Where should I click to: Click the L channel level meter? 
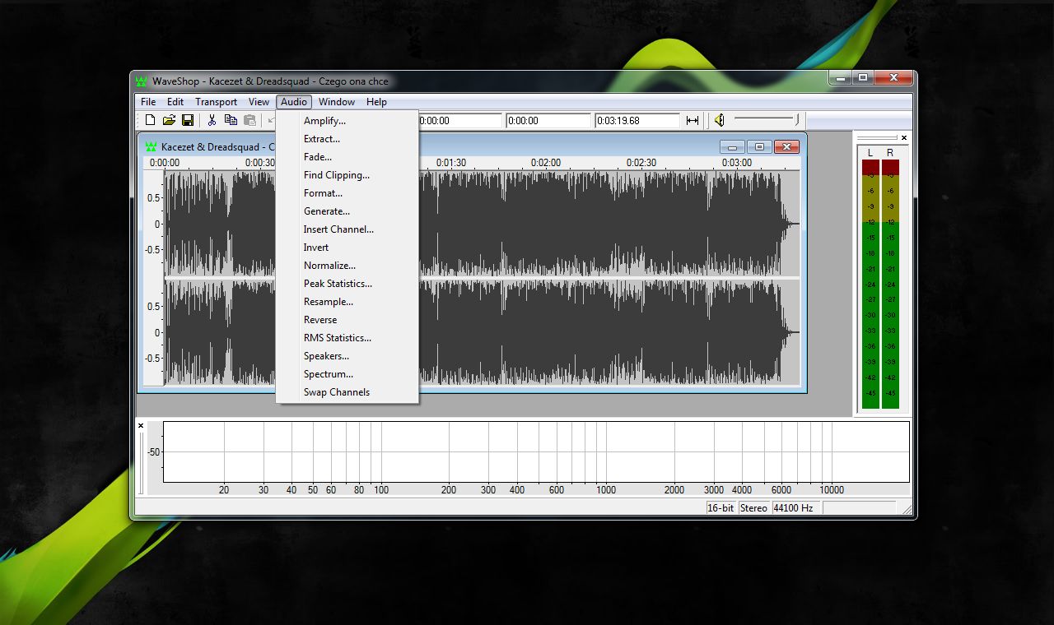coord(870,284)
